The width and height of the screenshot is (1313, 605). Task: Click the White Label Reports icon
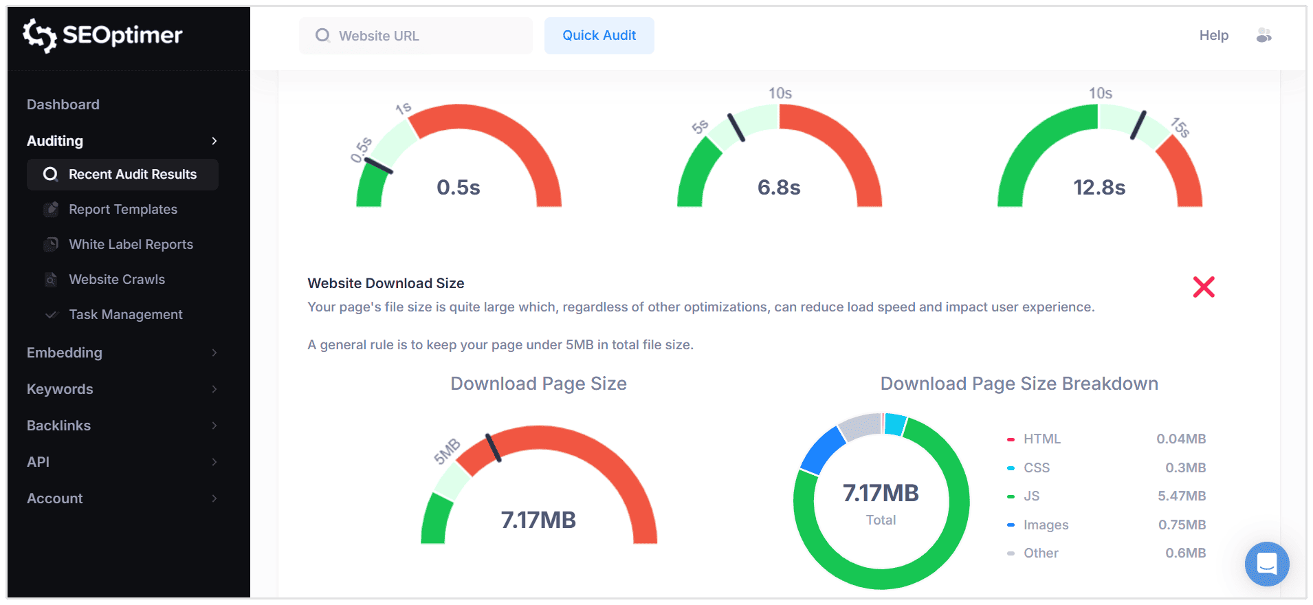pos(51,244)
